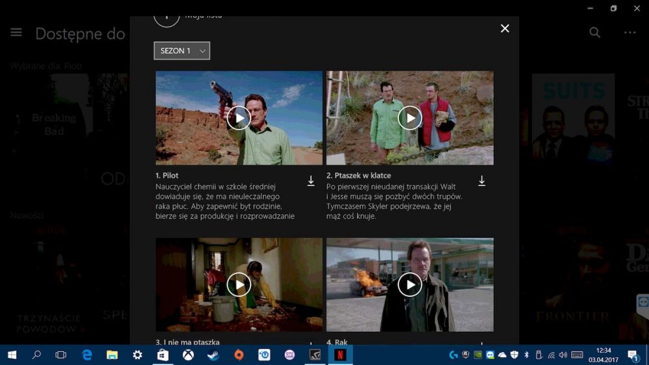Open volume control in system tray
The height and width of the screenshot is (365, 649).
[x=563, y=355]
